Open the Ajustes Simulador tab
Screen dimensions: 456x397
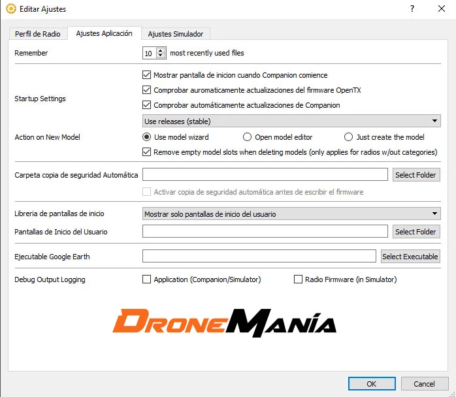click(175, 34)
